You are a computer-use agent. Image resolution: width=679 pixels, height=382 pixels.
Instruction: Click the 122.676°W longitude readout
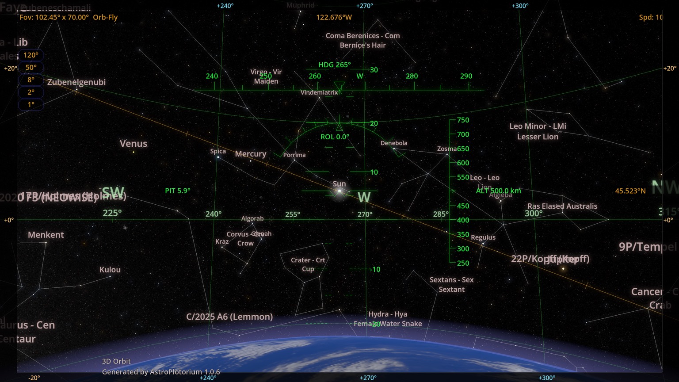coord(334,17)
